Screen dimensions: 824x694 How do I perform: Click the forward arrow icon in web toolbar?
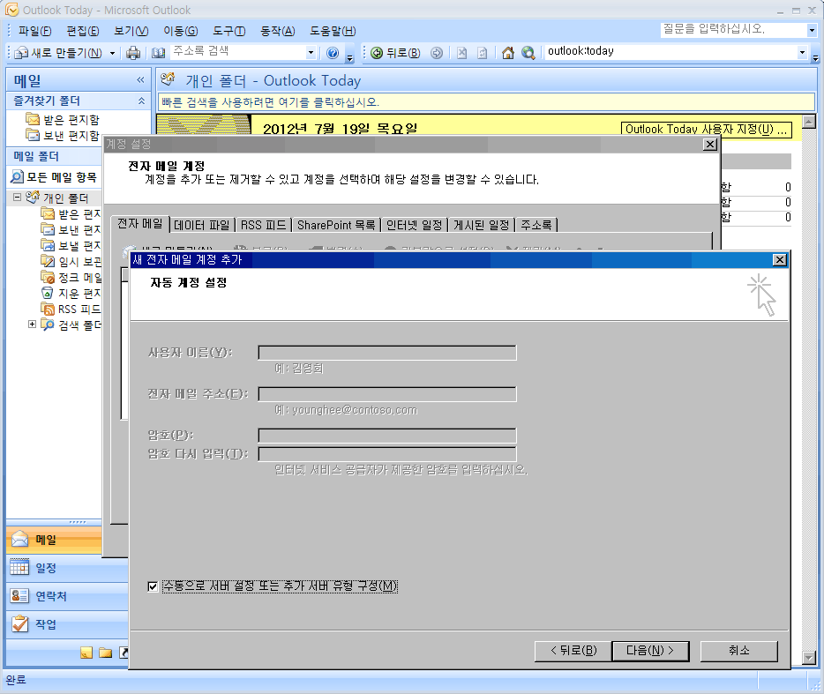coord(436,53)
